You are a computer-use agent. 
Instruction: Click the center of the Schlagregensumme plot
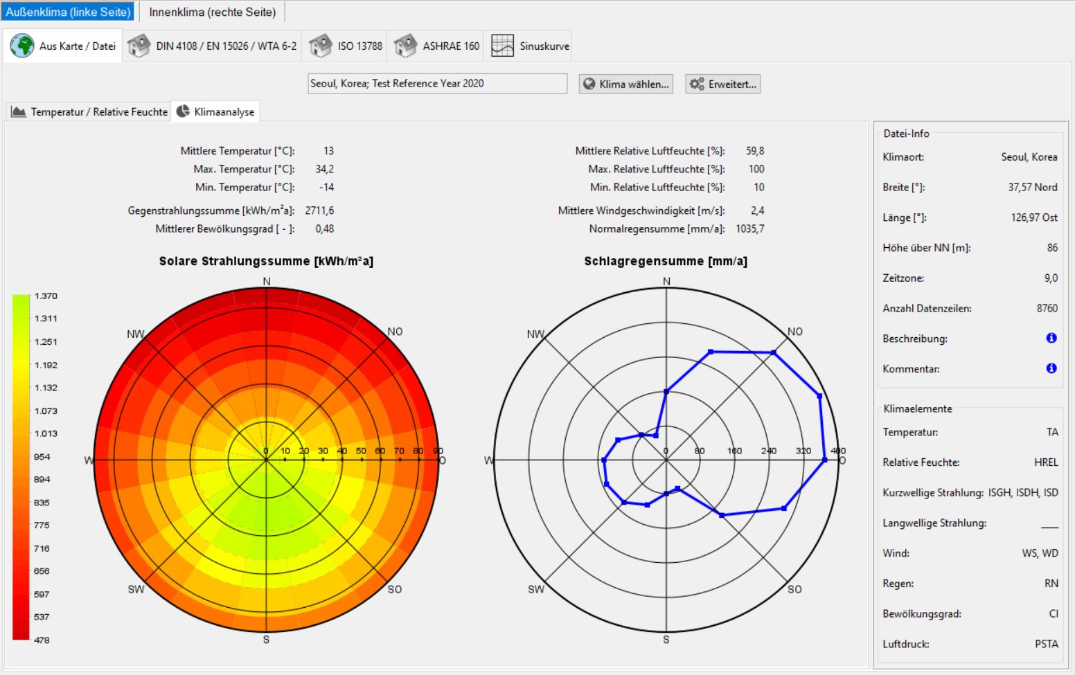point(666,460)
